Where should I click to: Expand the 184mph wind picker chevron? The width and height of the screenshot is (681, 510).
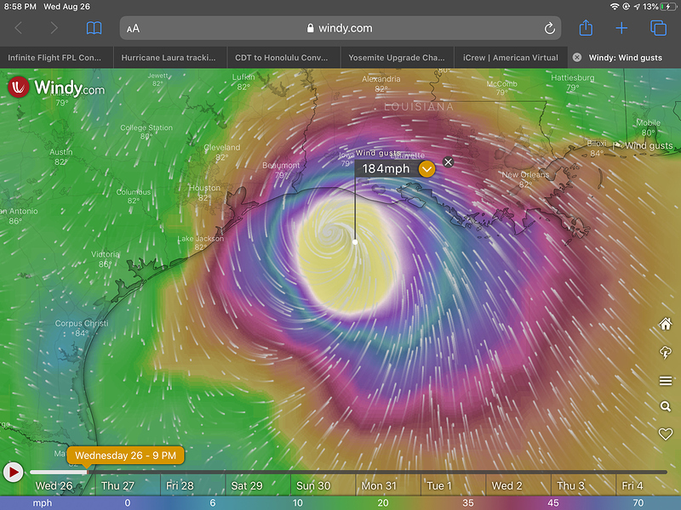coord(427,168)
